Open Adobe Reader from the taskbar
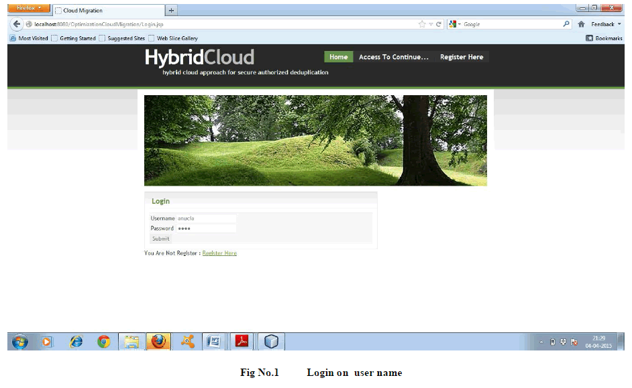 (242, 342)
